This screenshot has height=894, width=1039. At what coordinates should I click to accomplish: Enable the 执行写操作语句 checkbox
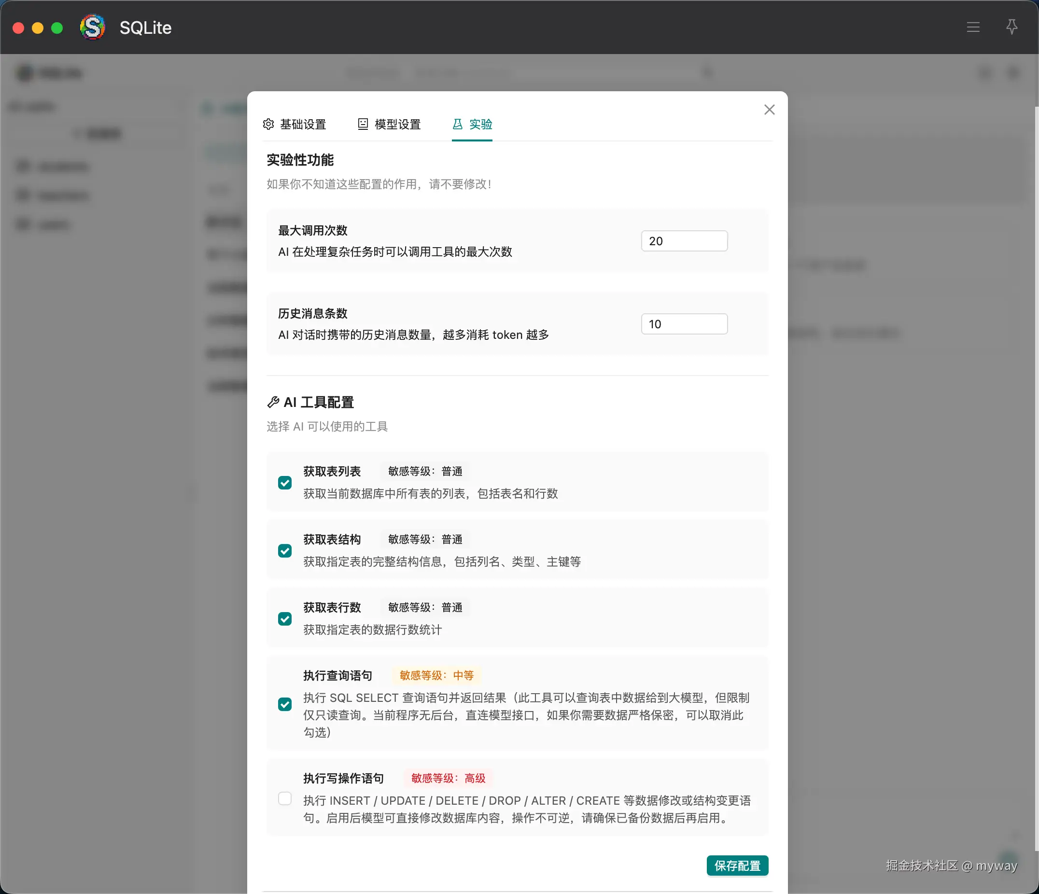click(285, 798)
